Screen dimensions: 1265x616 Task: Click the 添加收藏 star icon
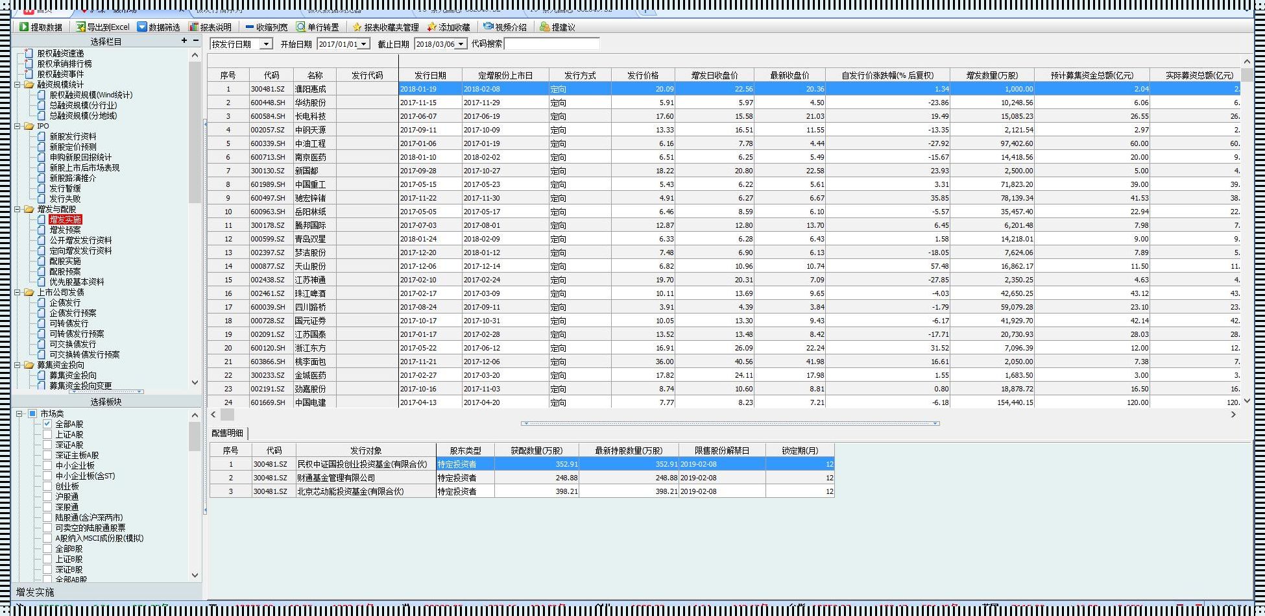point(432,27)
